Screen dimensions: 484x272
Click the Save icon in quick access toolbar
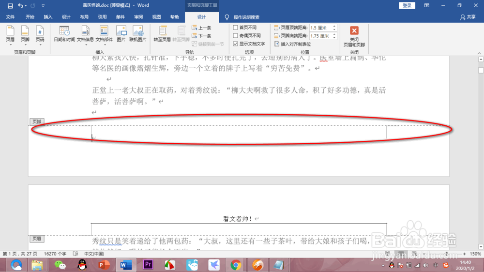tap(10, 5)
